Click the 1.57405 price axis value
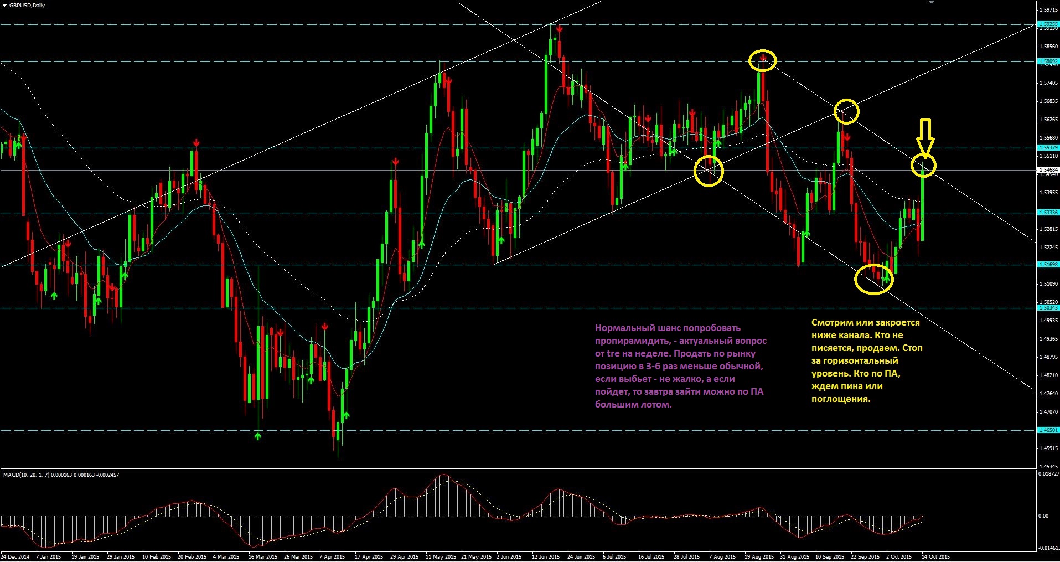Screen dimensions: 1060x562 (1049, 83)
